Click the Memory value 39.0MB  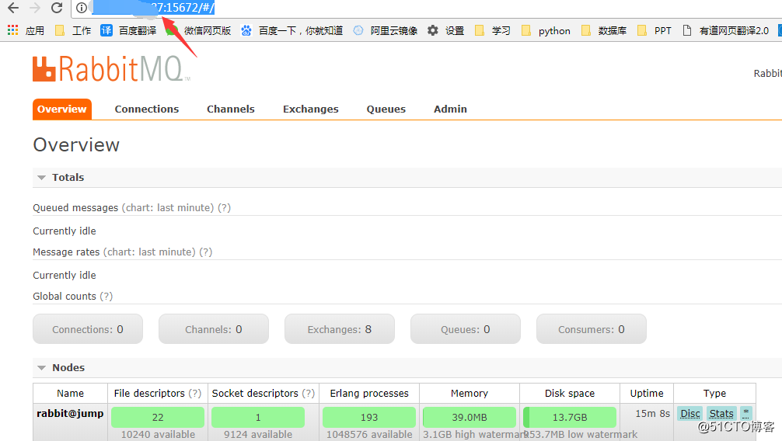click(470, 417)
